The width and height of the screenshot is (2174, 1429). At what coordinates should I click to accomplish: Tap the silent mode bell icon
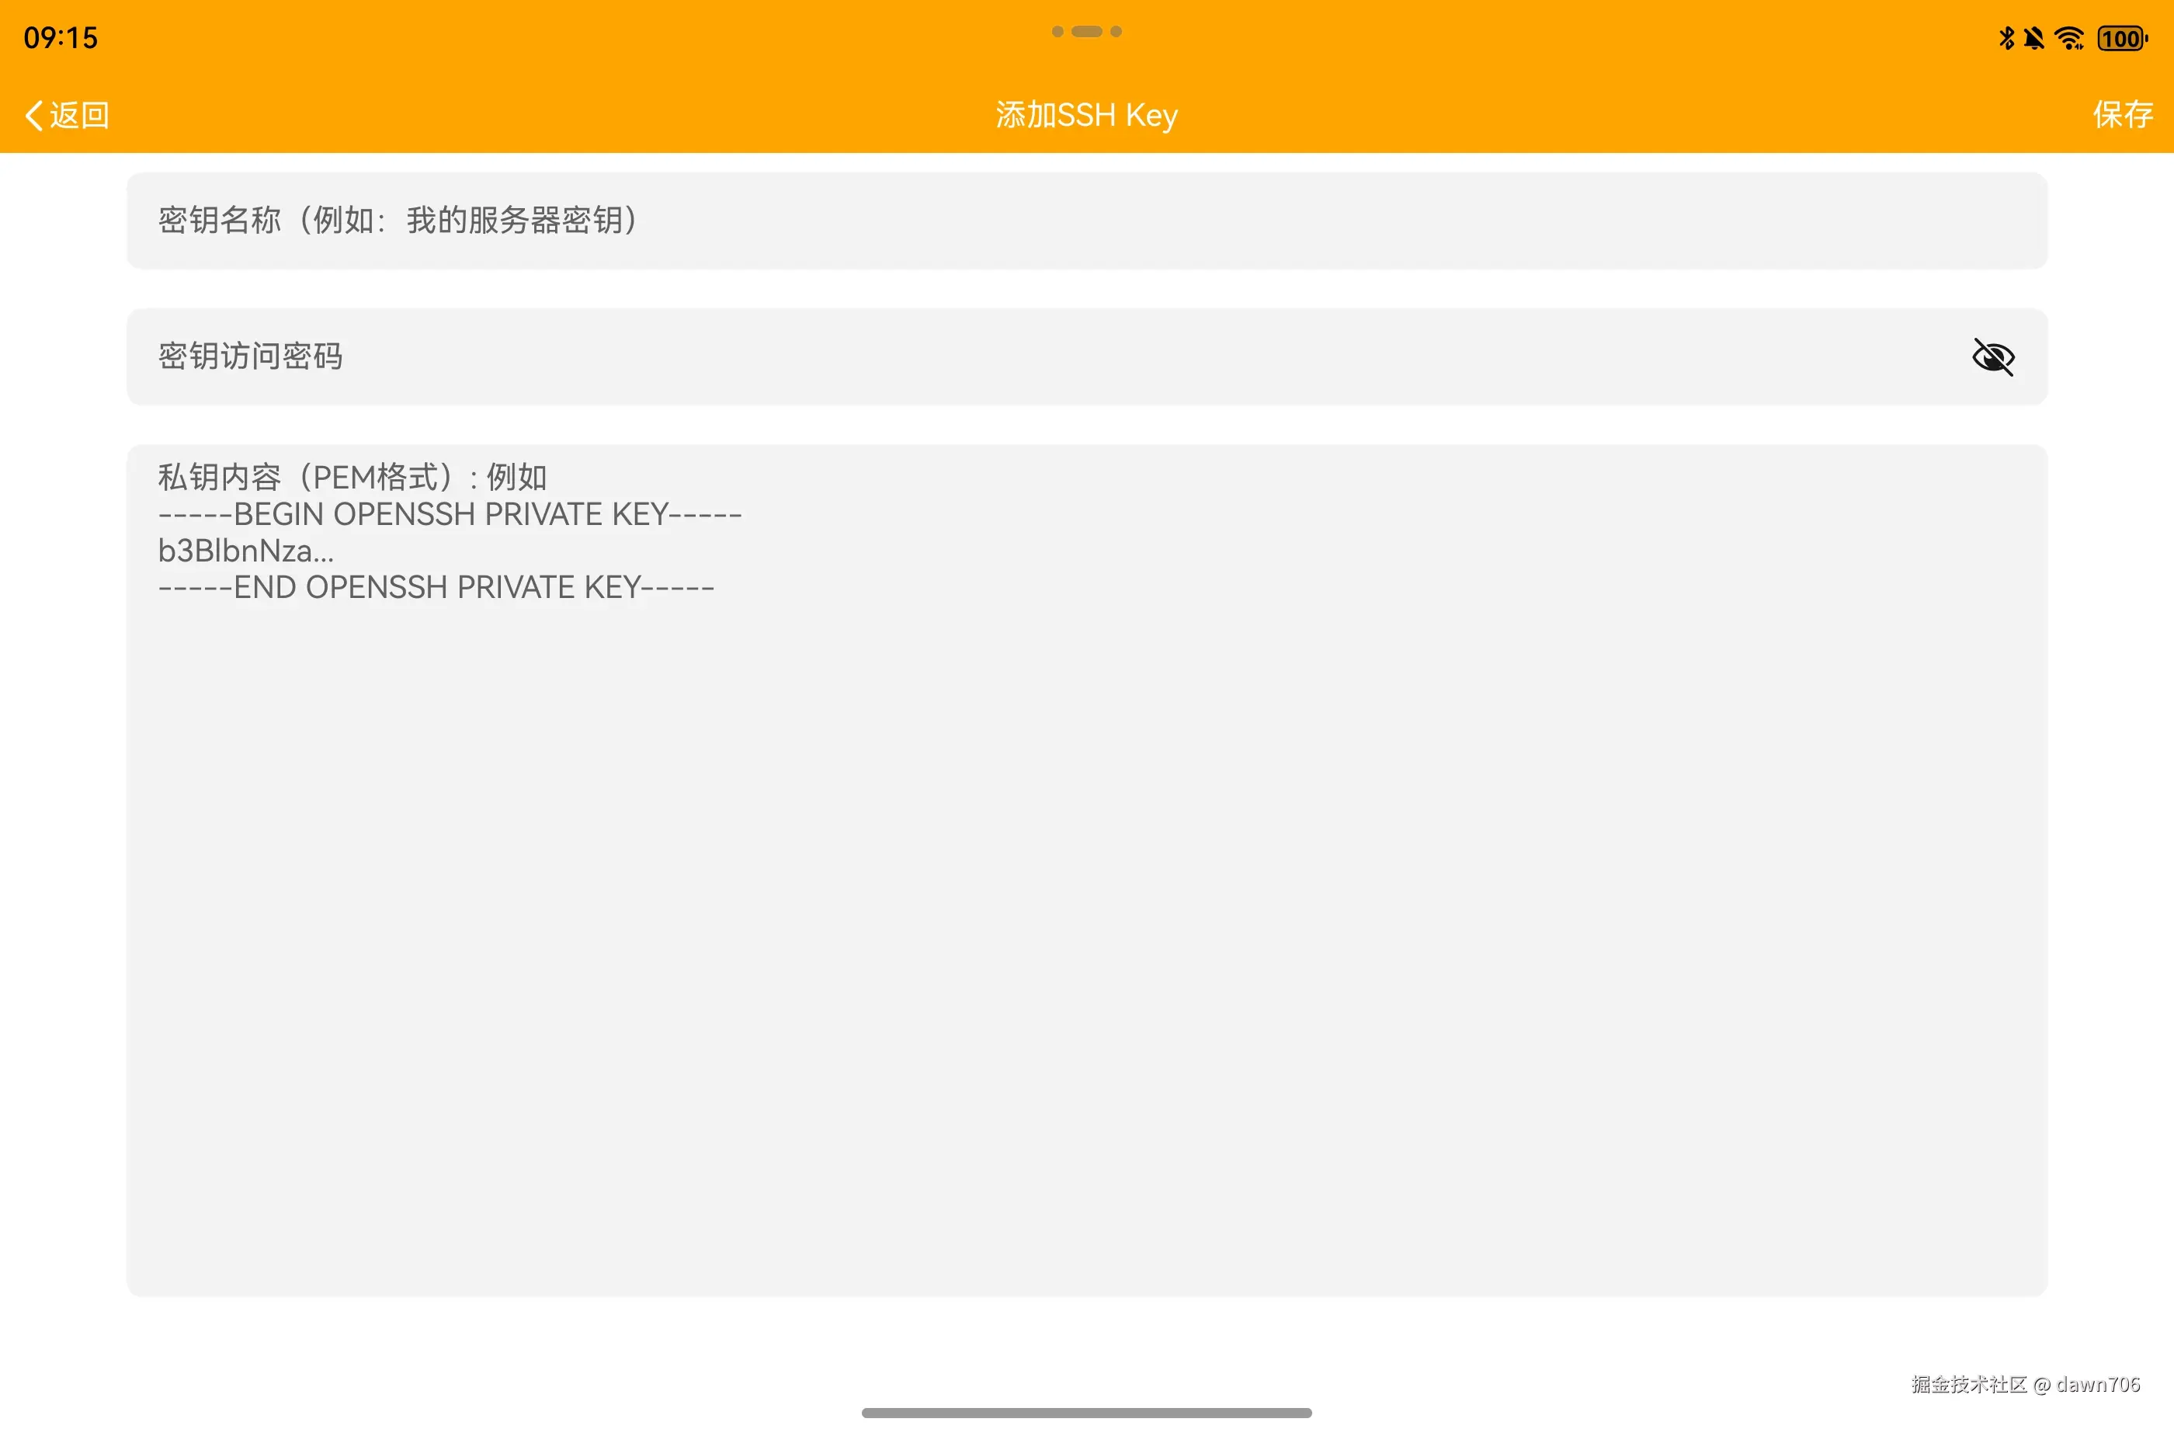2033,38
